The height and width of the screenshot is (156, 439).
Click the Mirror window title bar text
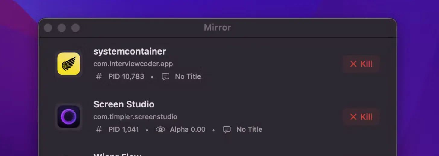tap(217, 28)
